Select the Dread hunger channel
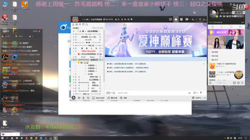 [88, 57]
